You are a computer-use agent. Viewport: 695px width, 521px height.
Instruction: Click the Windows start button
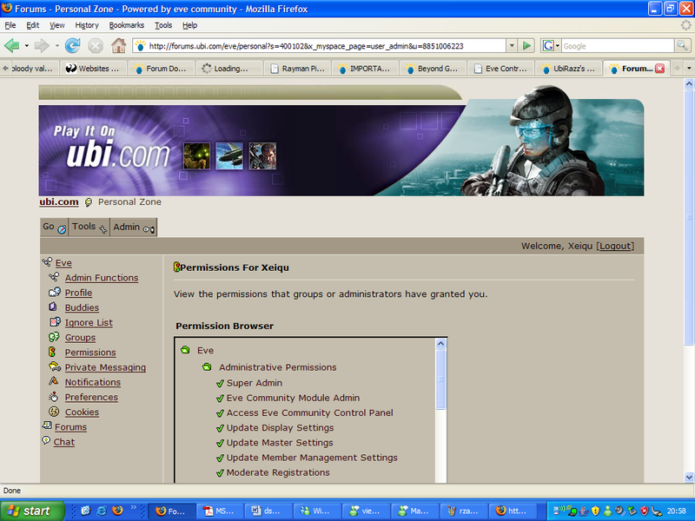pos(32,511)
